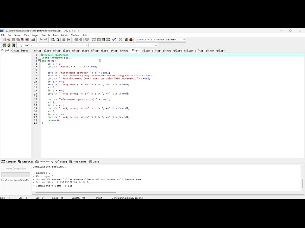The height and width of the screenshot is (228, 305).
Task: Open the Edit menu
Action: [10, 35]
